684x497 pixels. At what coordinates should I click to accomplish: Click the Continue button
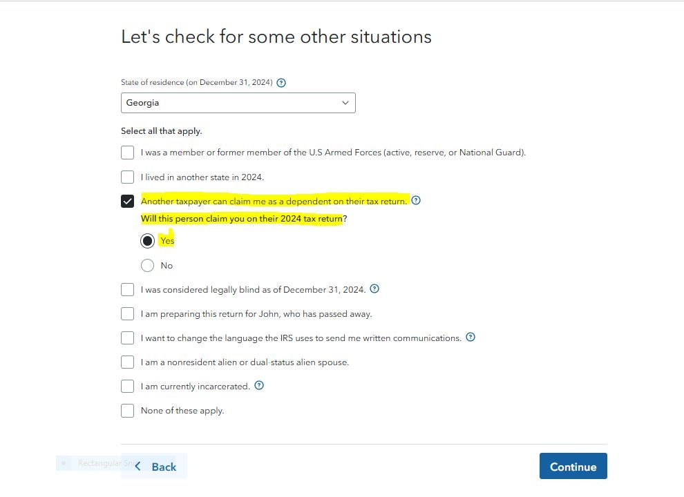click(x=573, y=467)
